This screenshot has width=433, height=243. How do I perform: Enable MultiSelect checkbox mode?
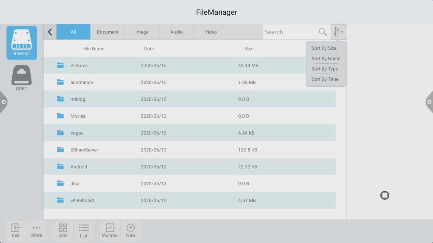(x=110, y=230)
